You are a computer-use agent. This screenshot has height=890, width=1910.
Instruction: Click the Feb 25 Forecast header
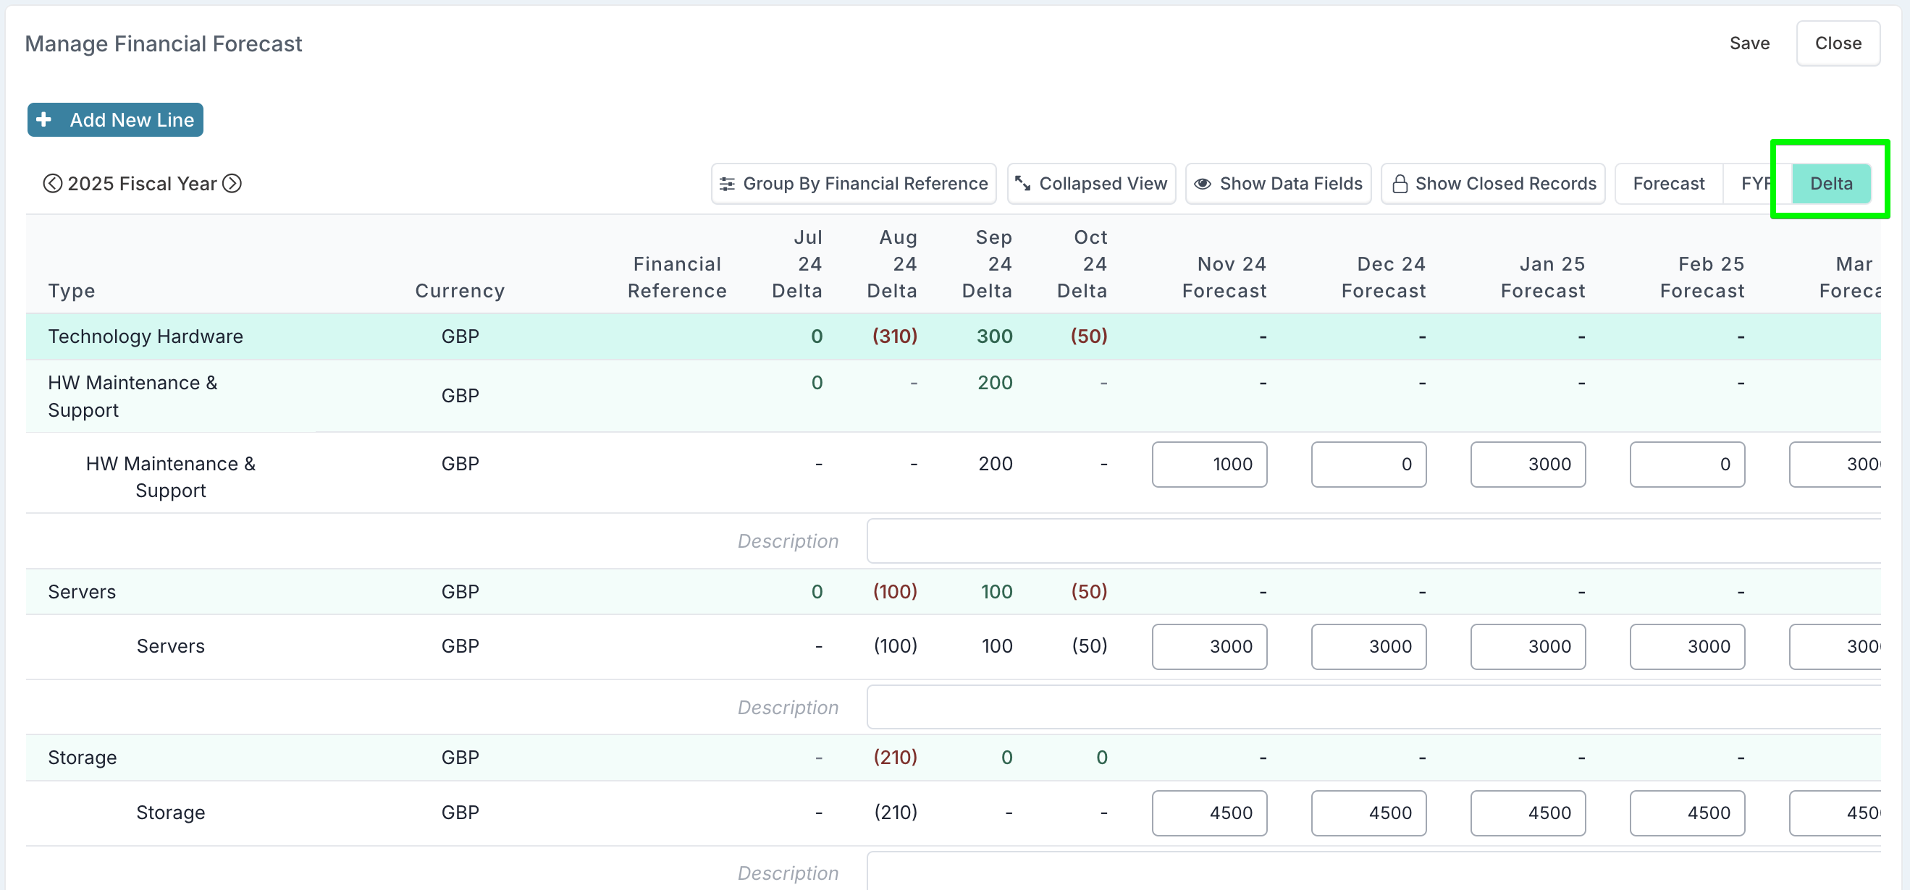(x=1702, y=277)
